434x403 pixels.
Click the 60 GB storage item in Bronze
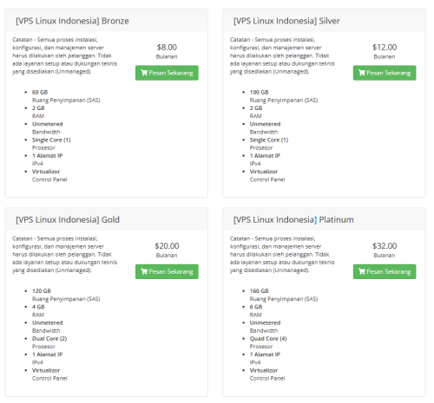[40, 92]
